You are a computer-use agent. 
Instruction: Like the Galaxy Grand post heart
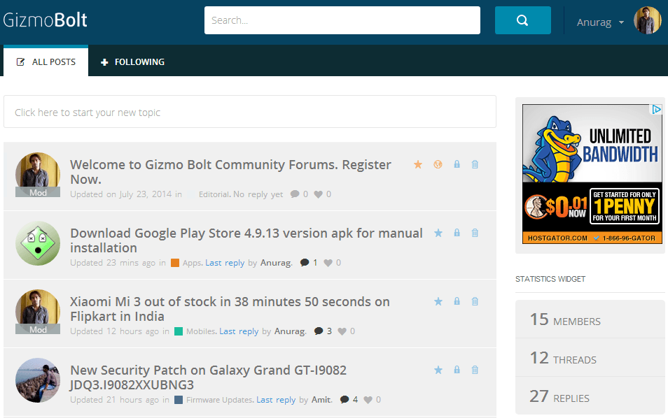(368, 400)
